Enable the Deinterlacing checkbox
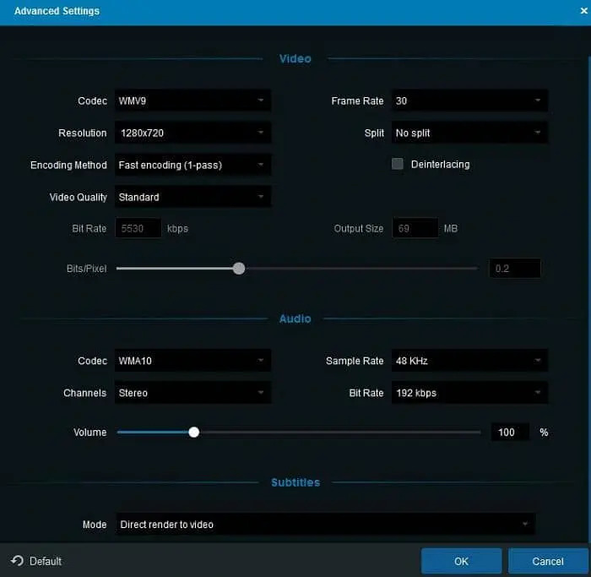 (x=398, y=164)
